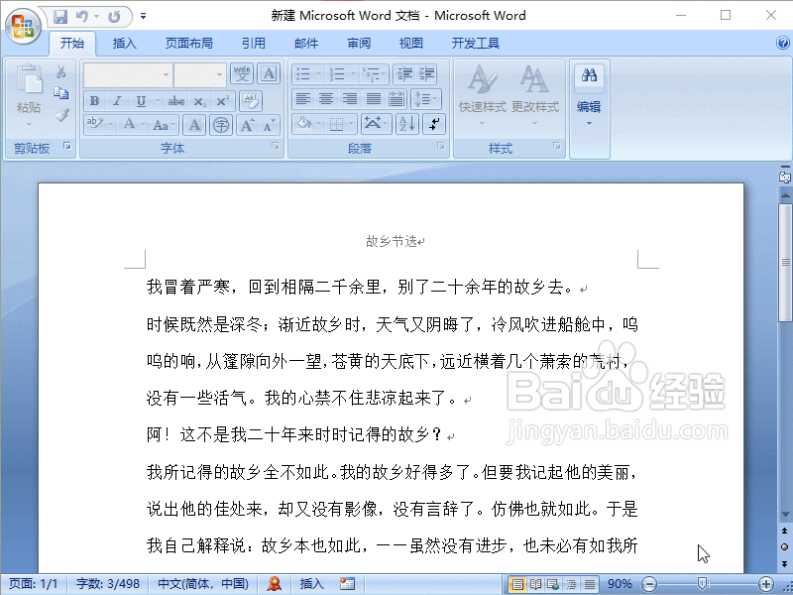Screen dimensions: 793x595
Task: Undo the last action
Action: point(81,17)
